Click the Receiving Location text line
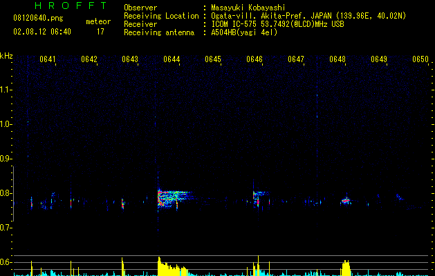435x276 pixels. pos(265,16)
